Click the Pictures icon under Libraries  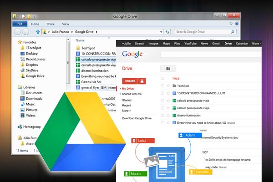[22, 110]
